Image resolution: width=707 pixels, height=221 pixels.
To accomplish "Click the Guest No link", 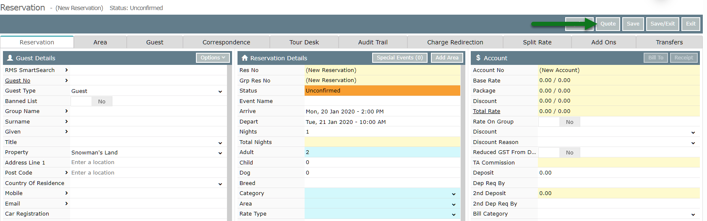I will (18, 80).
